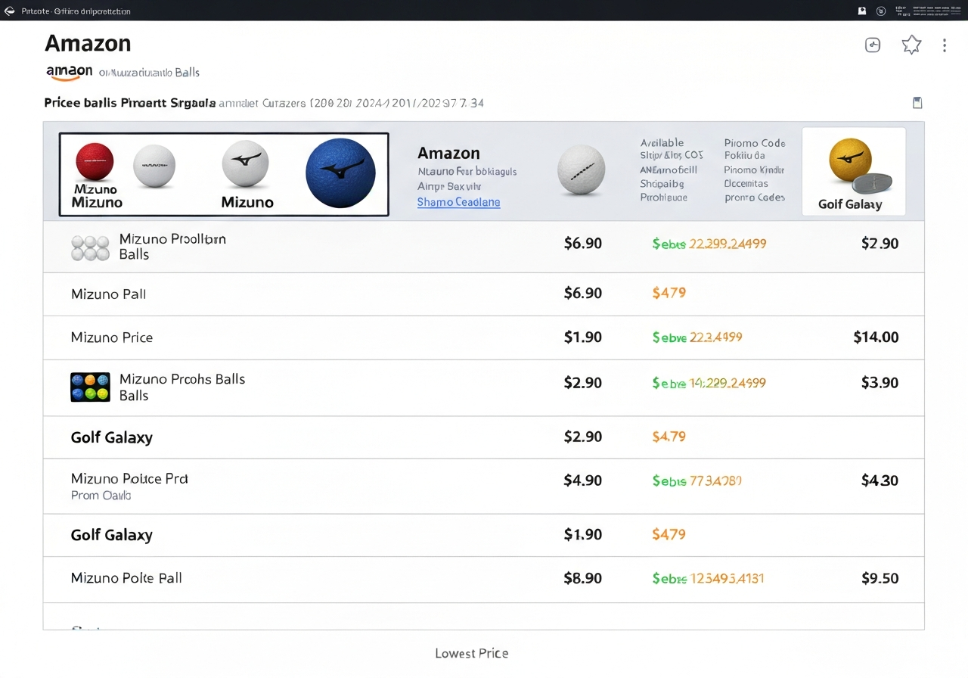968x678 pixels.
Task: Select the plain white ball next to the red ball
Action: click(x=154, y=166)
